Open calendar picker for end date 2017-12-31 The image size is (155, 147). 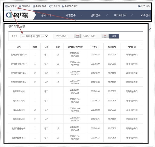105,36
